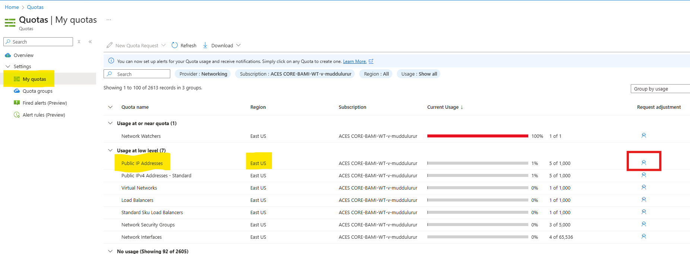Open the Download dropdown chevron
690x254 pixels.
pyautogui.click(x=238, y=45)
